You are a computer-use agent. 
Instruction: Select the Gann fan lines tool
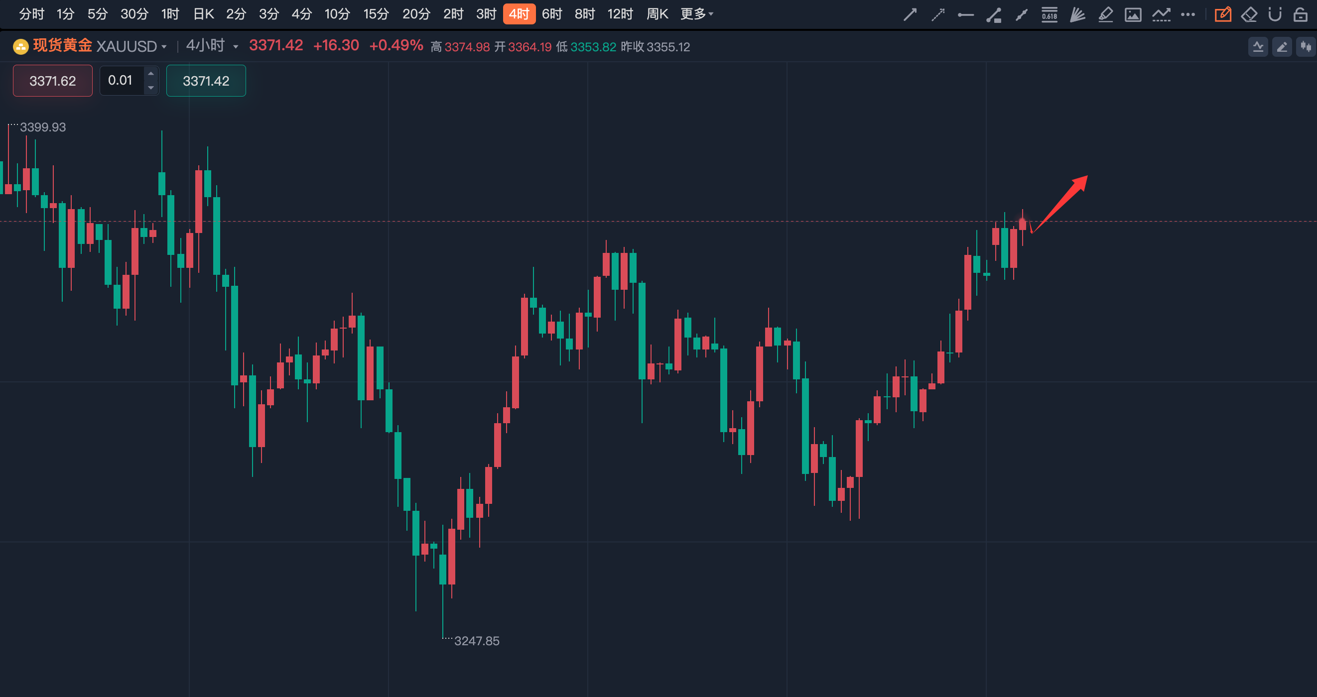coord(1078,14)
